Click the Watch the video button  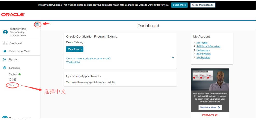210,107
